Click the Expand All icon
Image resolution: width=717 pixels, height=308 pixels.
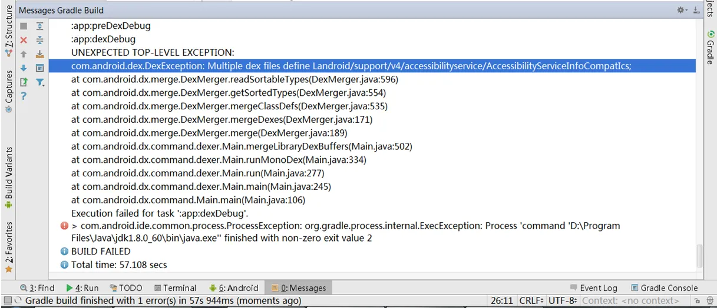coord(40,26)
